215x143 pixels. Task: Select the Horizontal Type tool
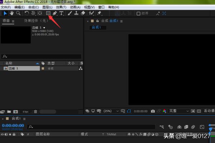coord(61,13)
